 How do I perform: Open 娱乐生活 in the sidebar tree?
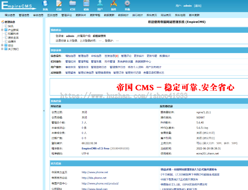pos(13,38)
